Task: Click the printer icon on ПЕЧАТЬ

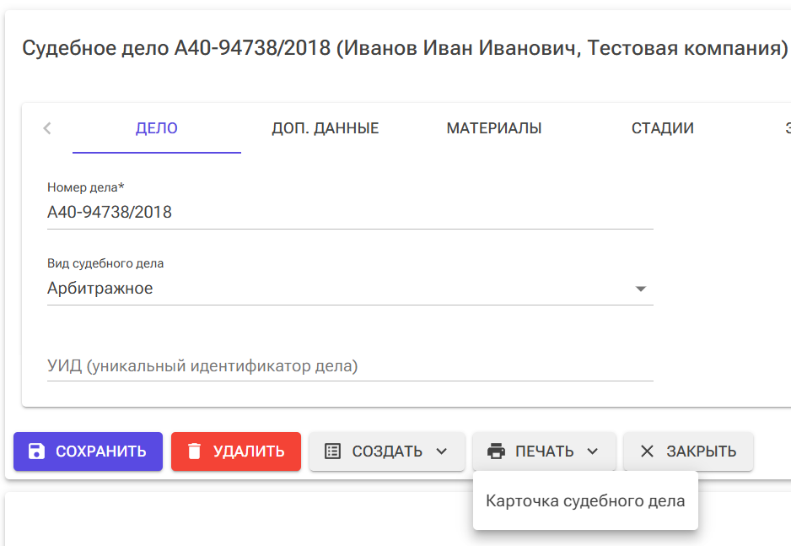Action: click(x=497, y=451)
